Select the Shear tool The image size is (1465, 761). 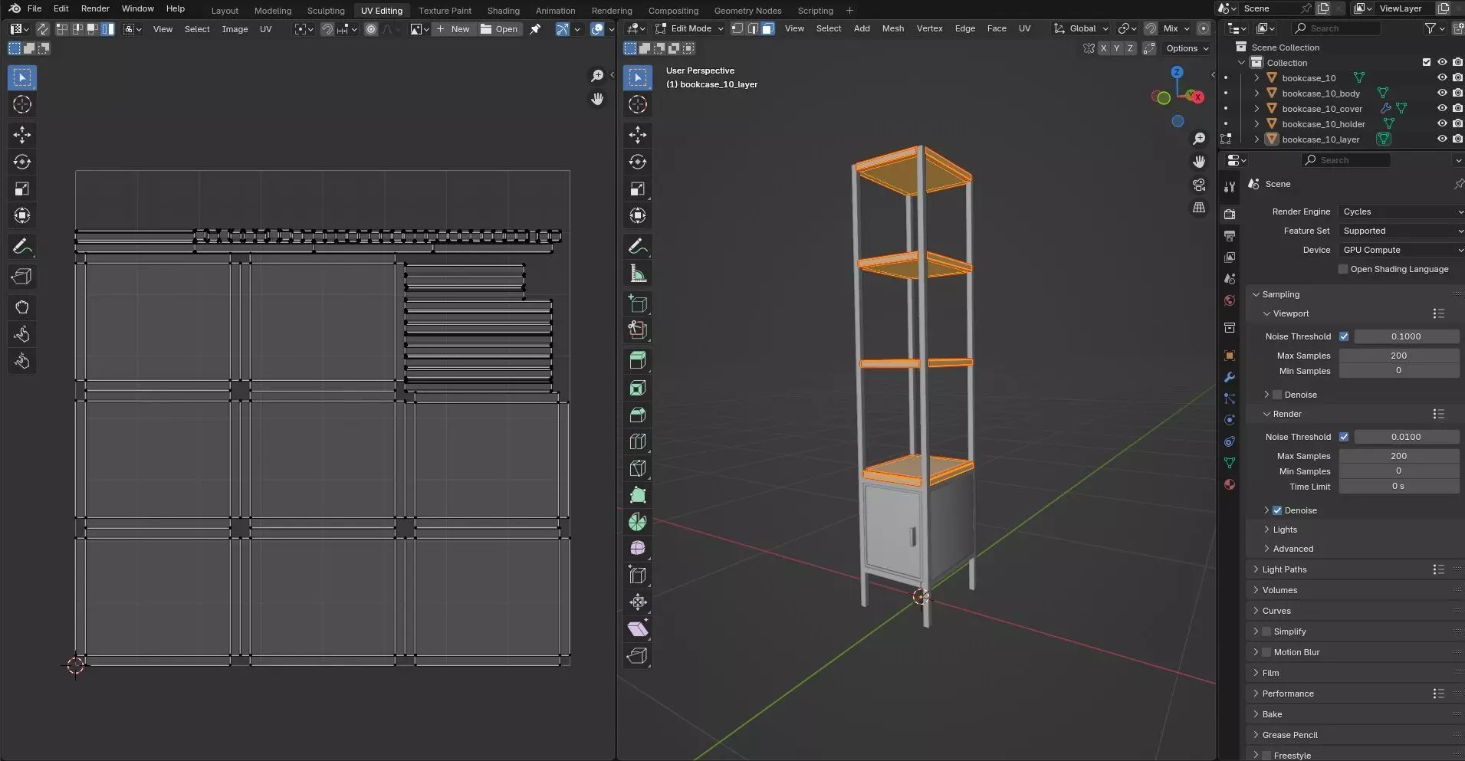[x=638, y=629]
